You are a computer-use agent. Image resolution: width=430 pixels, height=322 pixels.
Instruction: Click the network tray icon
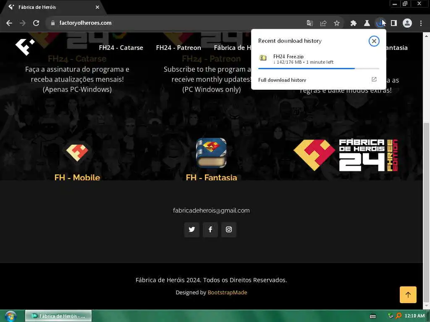pyautogui.click(x=391, y=316)
